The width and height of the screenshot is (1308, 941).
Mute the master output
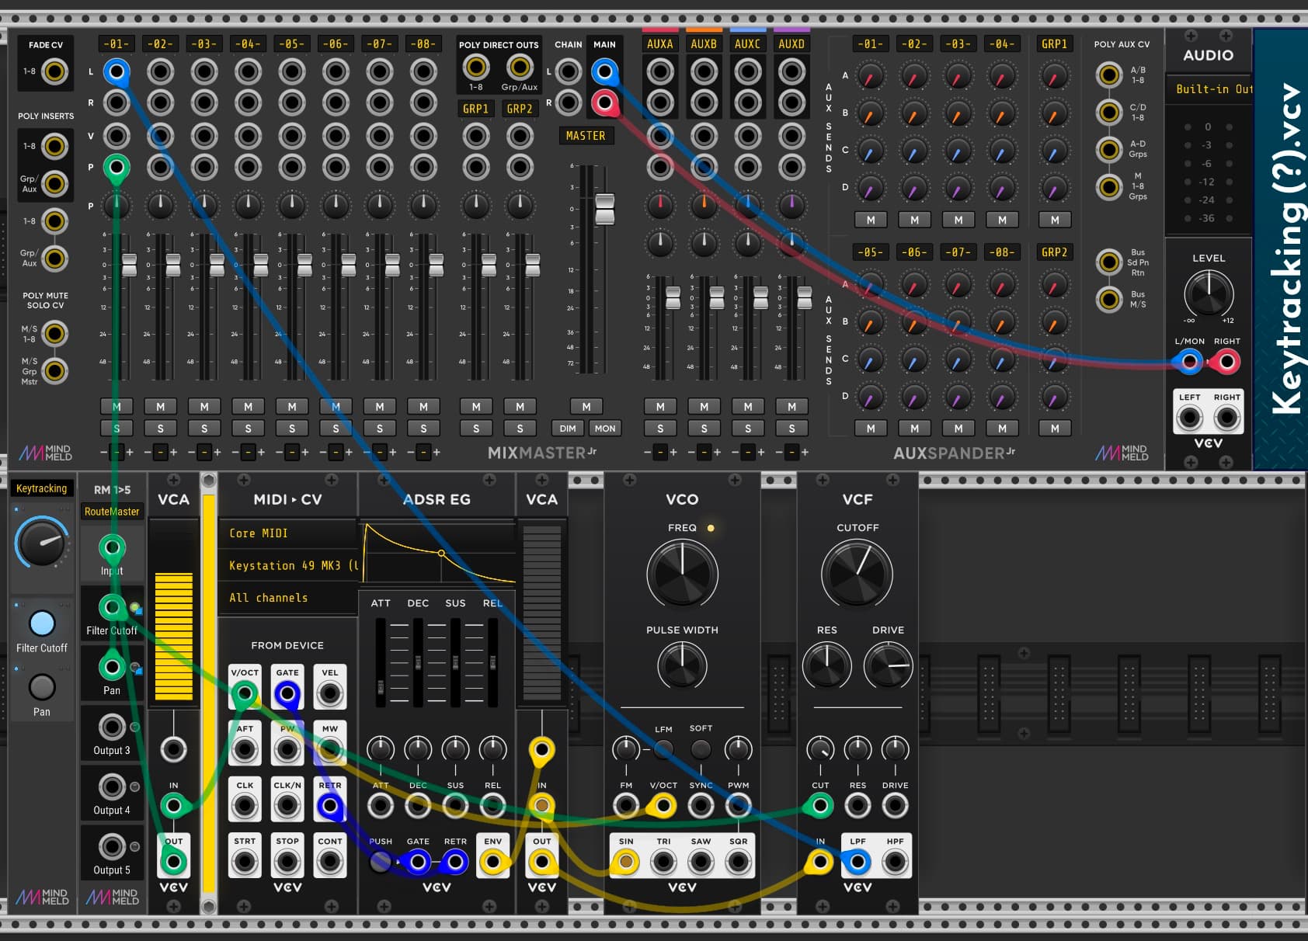point(586,406)
